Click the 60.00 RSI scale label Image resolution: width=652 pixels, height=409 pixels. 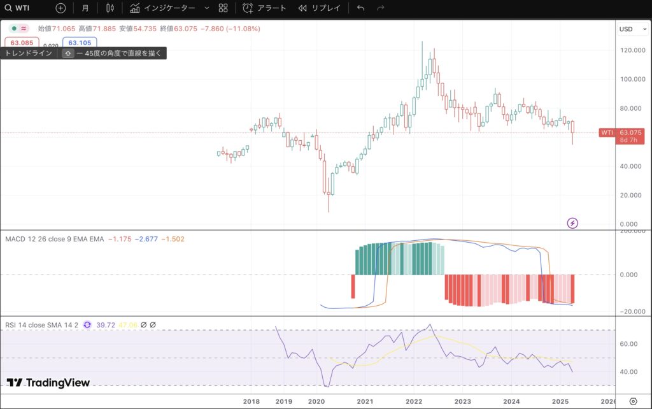[x=628, y=343]
